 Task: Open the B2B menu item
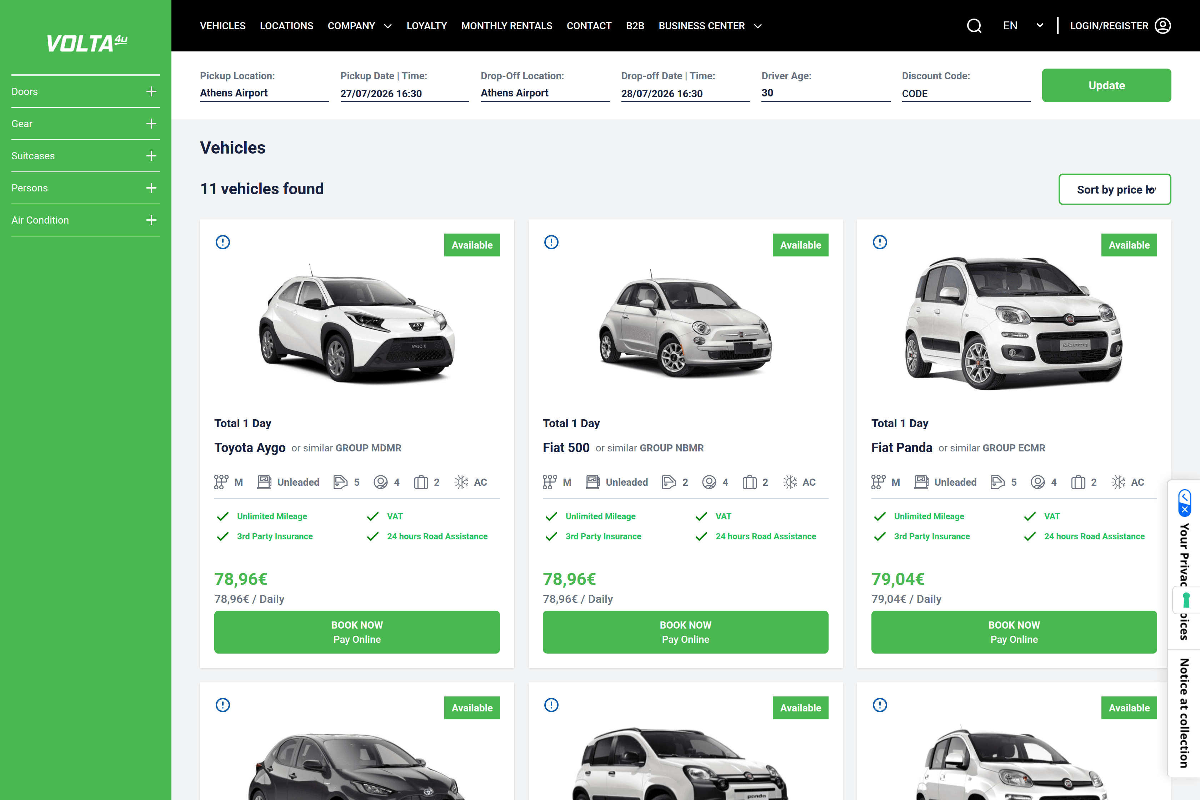[635, 26]
